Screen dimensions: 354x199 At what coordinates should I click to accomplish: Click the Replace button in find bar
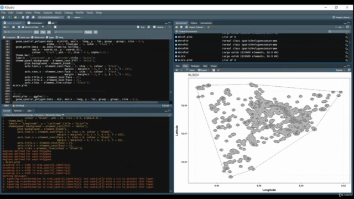88,32
